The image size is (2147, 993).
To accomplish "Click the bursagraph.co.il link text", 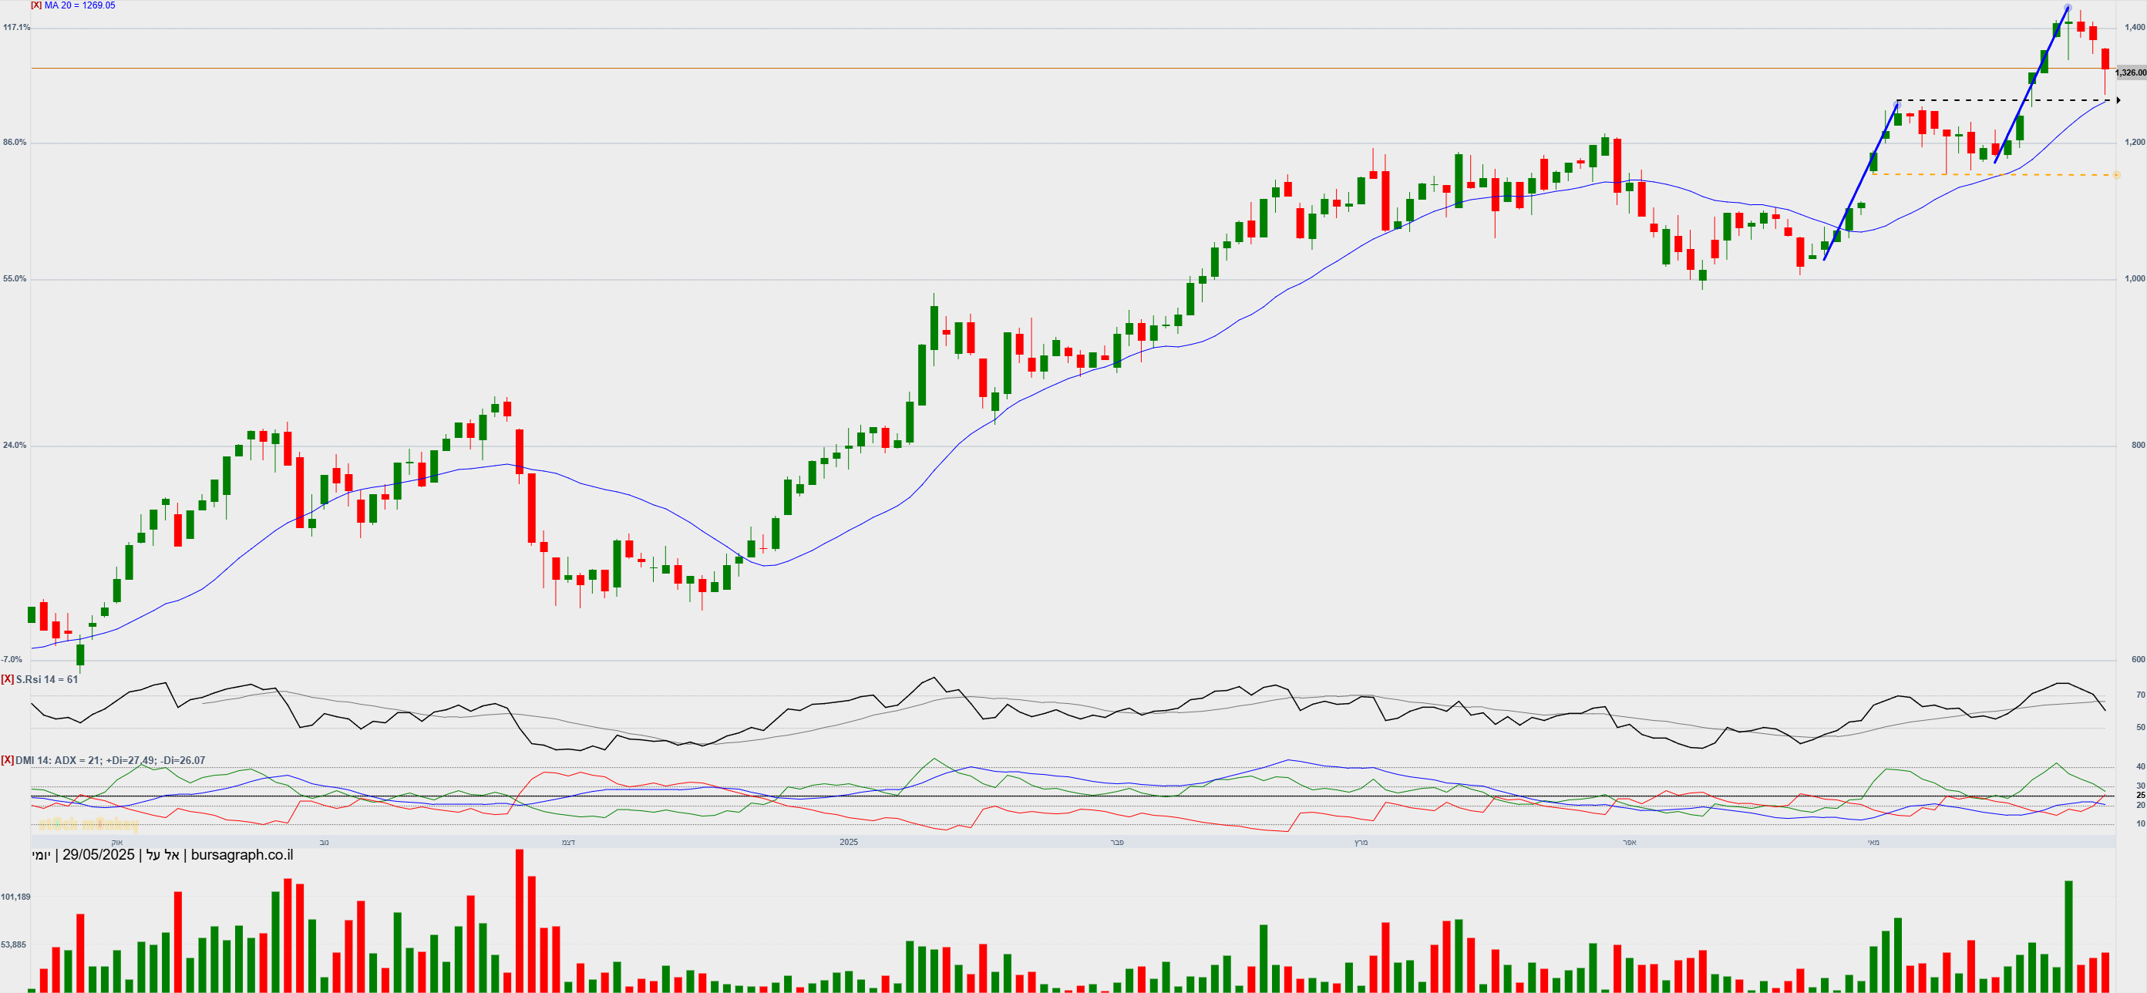I will pyautogui.click(x=242, y=854).
